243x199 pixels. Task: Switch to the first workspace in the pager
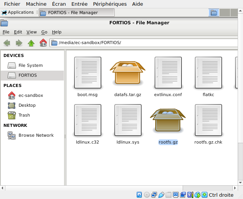(214, 13)
